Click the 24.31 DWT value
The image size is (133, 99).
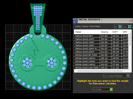pos(116,36)
